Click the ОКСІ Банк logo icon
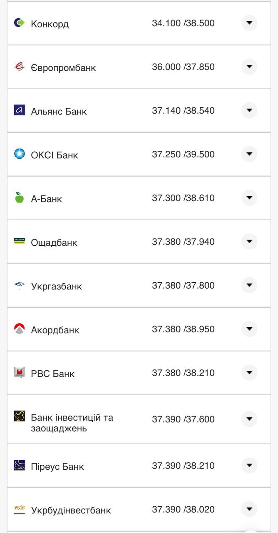Image resolution: width=278 pixels, height=533 pixels. (19, 154)
